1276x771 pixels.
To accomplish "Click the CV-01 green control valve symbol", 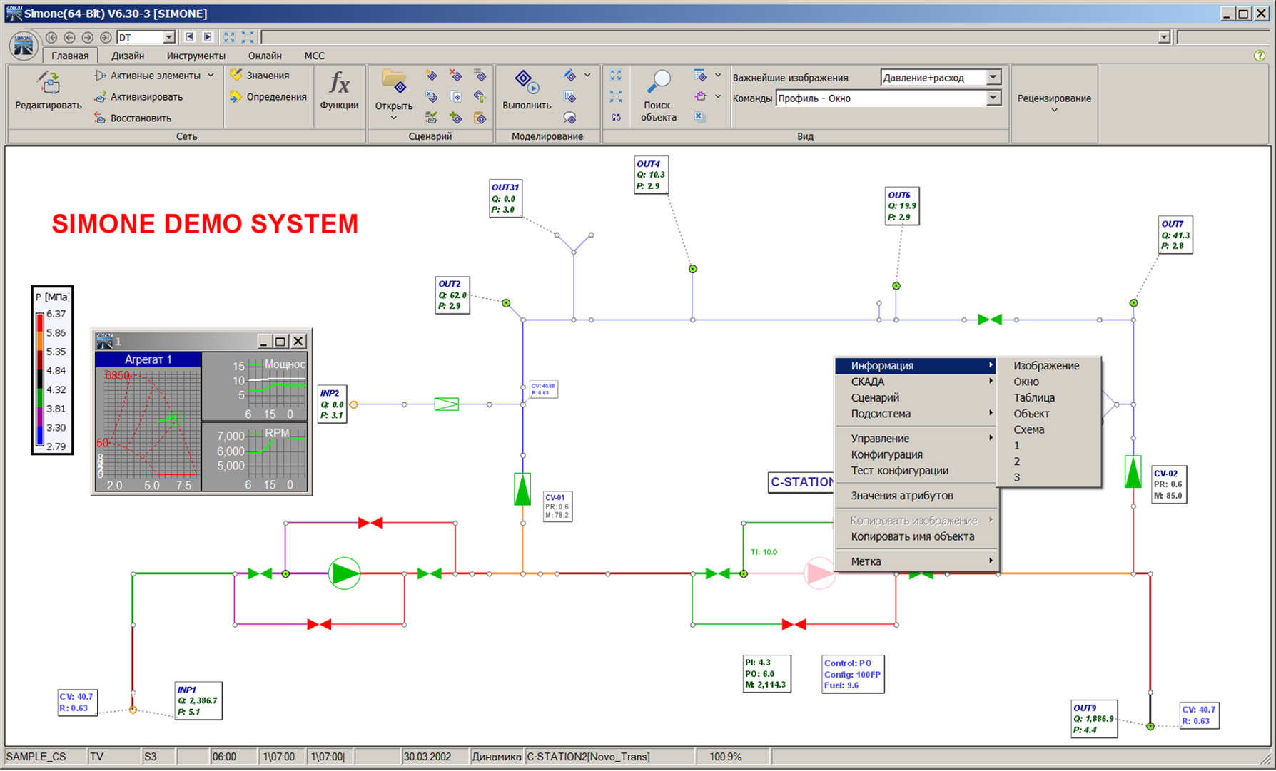I will tap(522, 489).
